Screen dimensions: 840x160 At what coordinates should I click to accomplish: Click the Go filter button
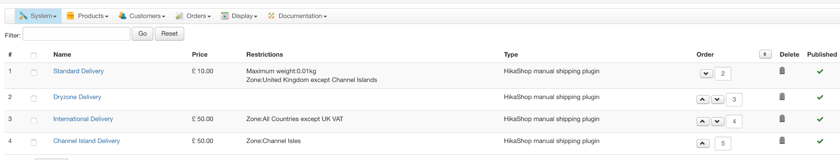[x=143, y=34]
